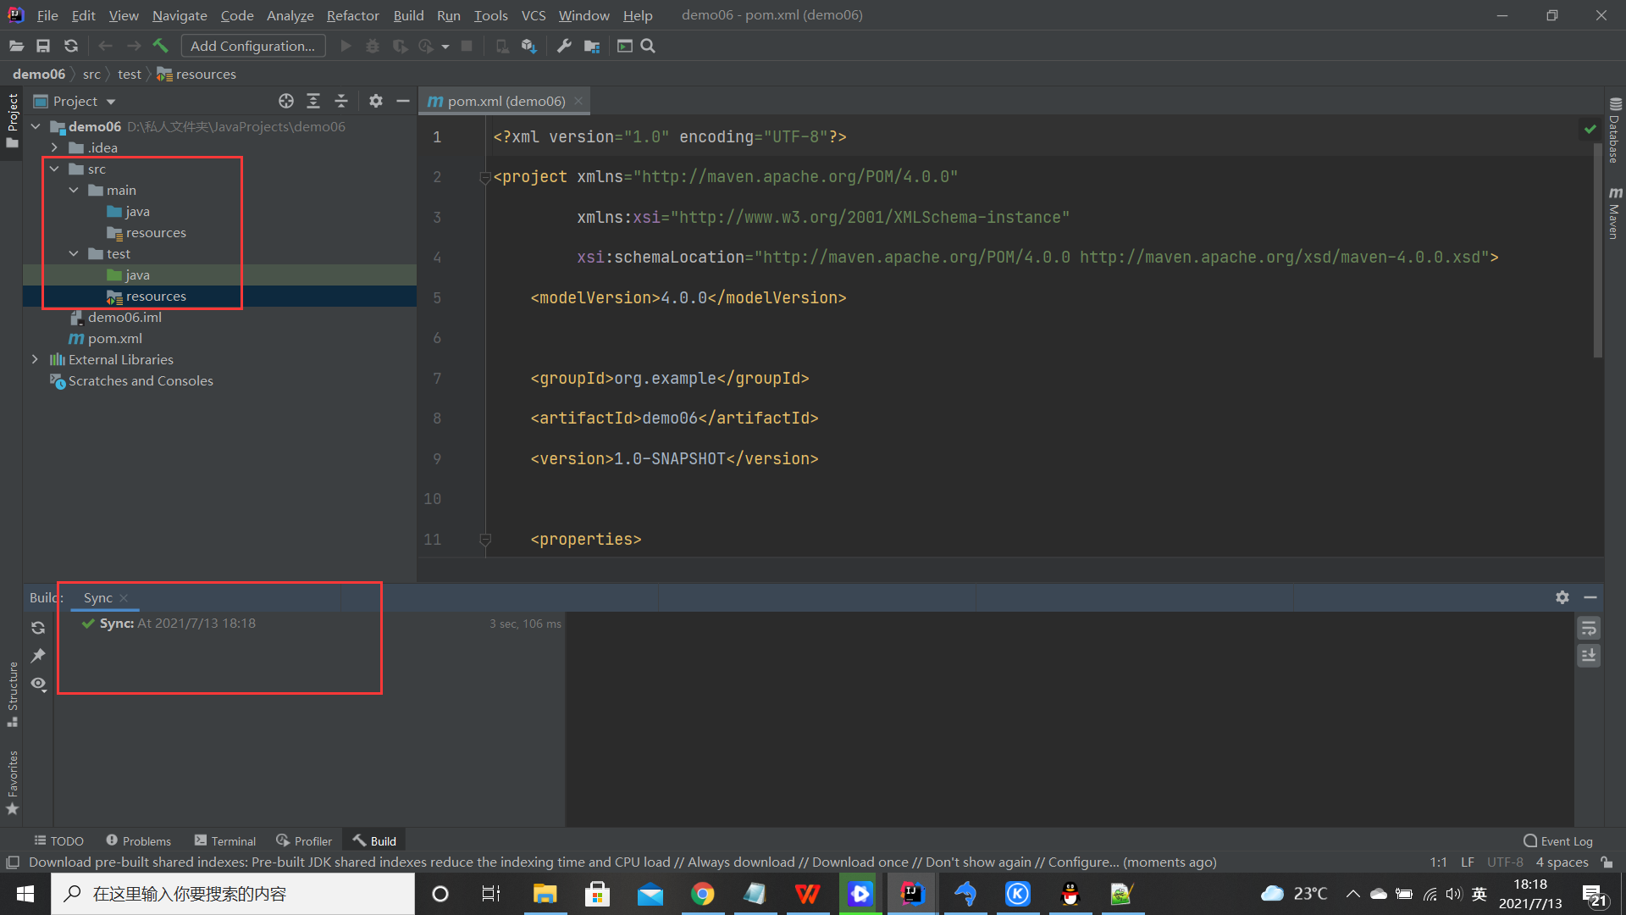Click the Search everywhere magnifier icon

(647, 46)
